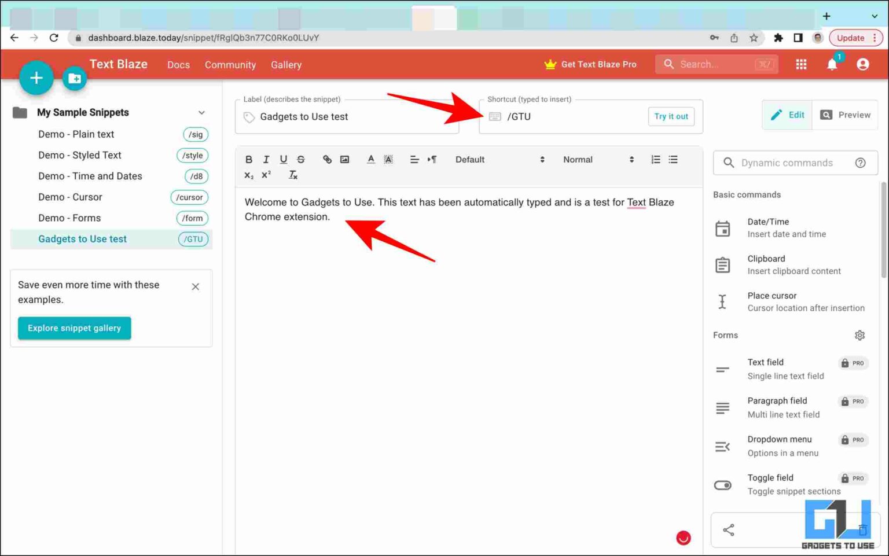Click the Try it out button
The height and width of the screenshot is (556, 889).
click(671, 116)
